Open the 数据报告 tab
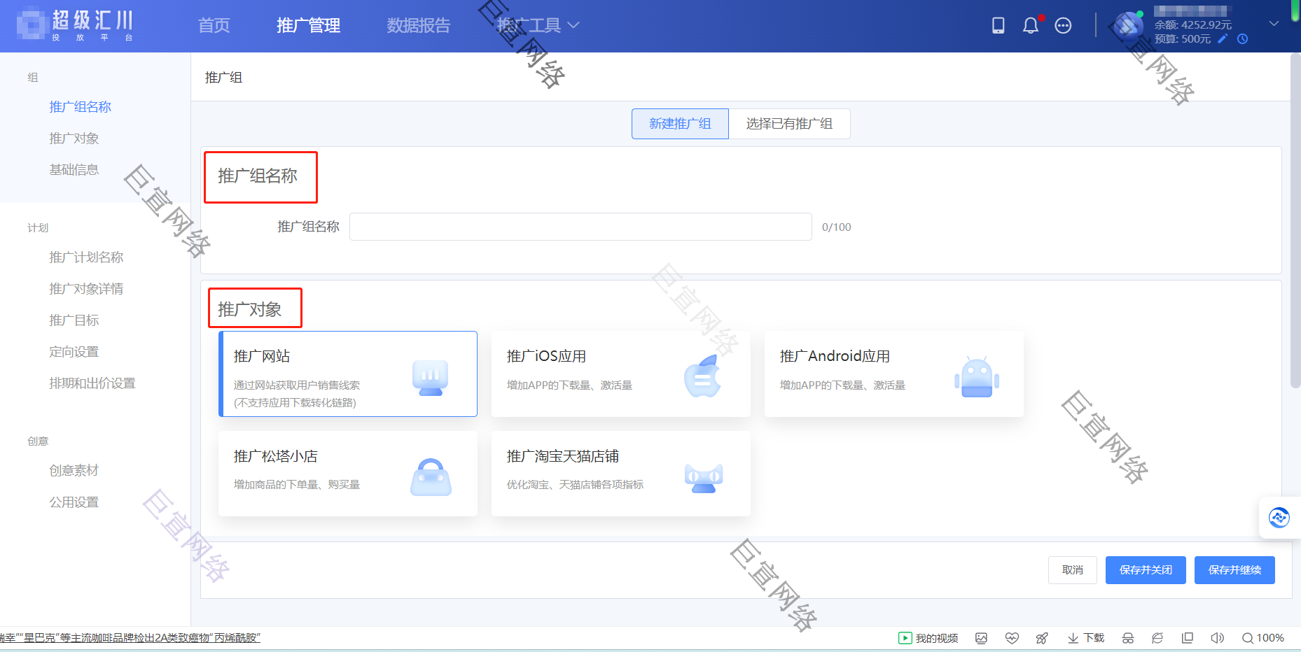Viewport: 1301px width, 652px height. (x=418, y=25)
